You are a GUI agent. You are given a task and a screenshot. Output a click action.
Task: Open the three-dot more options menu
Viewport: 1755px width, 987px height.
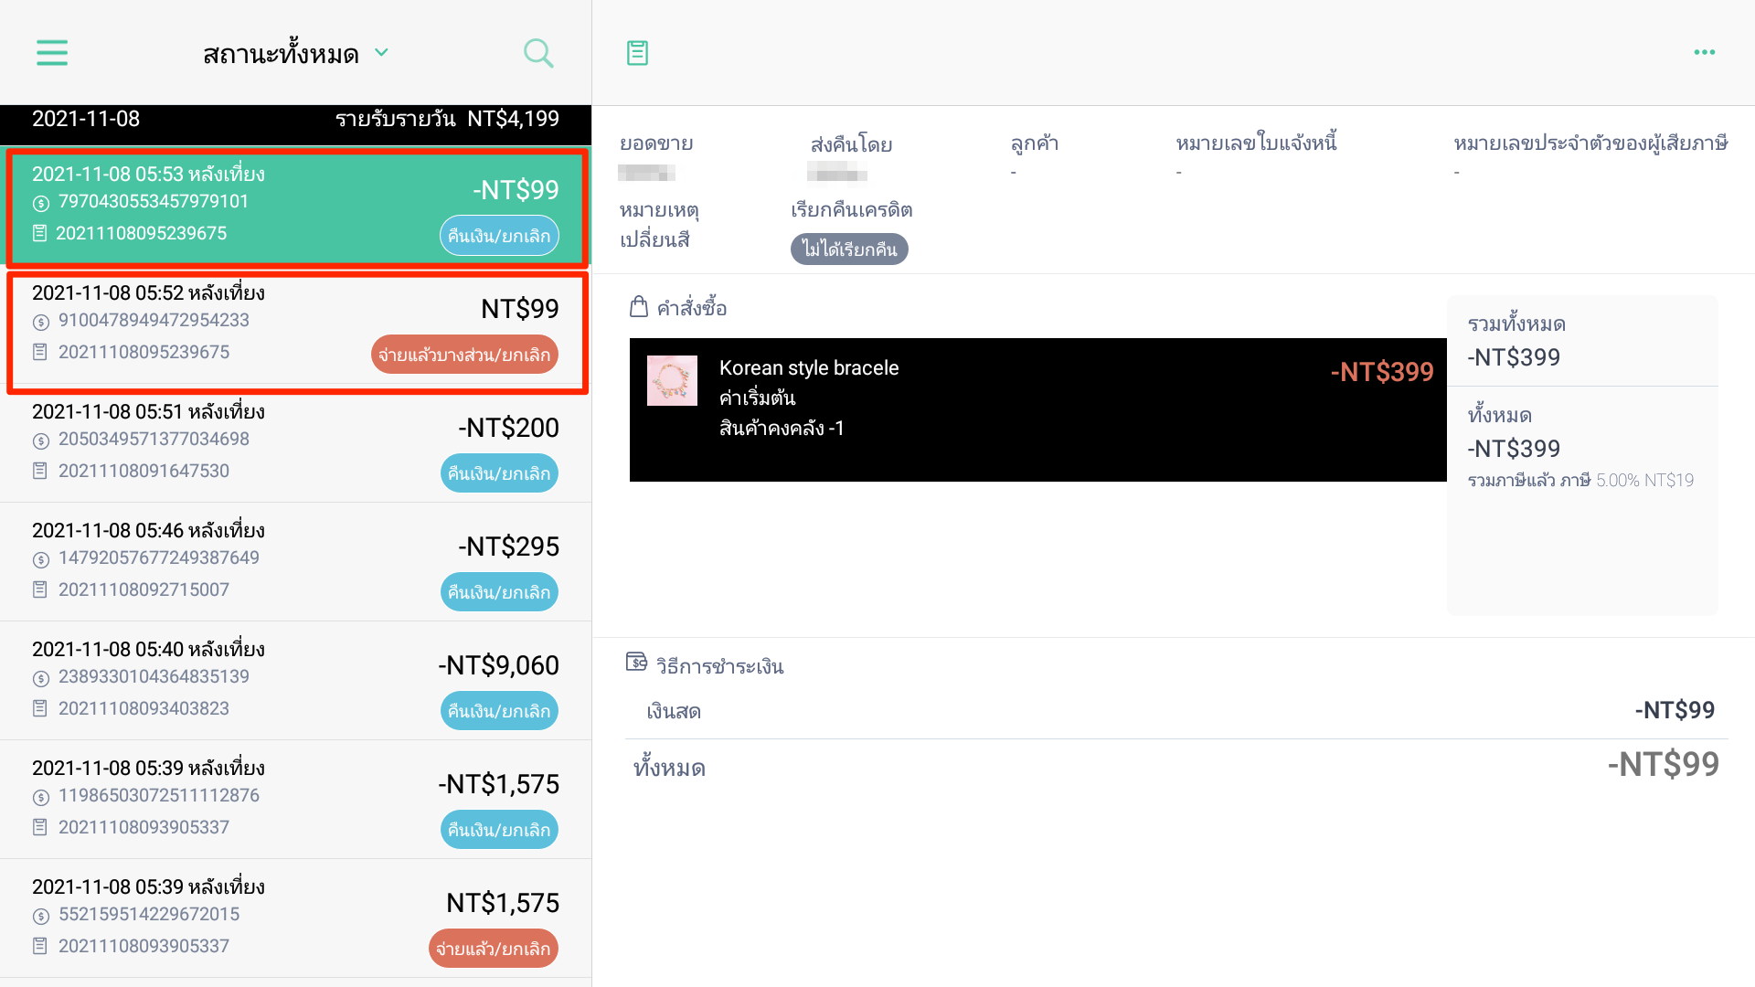[1704, 52]
